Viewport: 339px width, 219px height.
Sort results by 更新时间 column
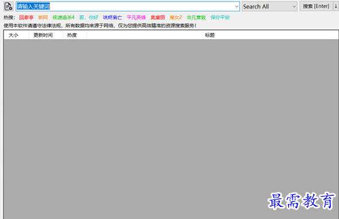point(46,35)
